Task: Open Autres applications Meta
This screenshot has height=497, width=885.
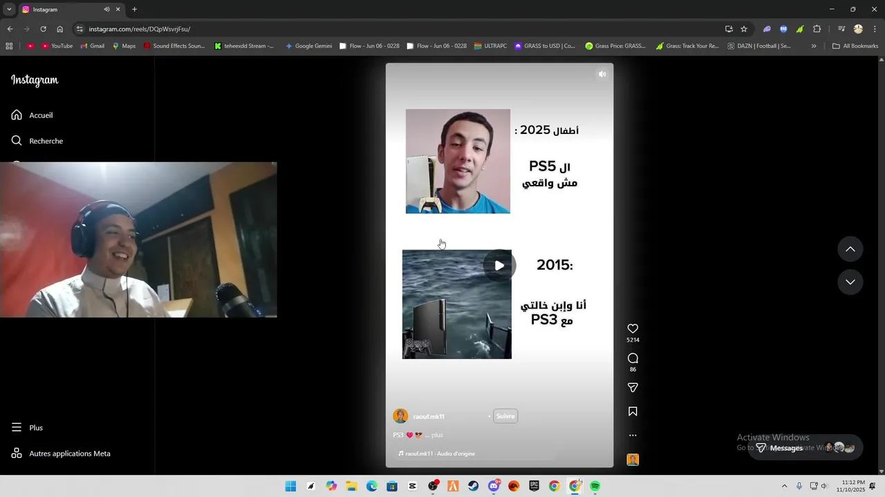Action: pos(61,454)
